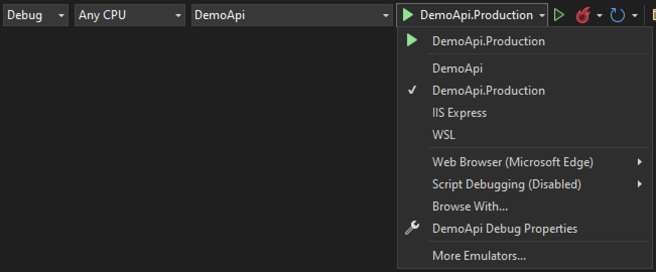Choose IIS Express launch profile
Viewport: 656px width, 272px height.
(x=525, y=113)
